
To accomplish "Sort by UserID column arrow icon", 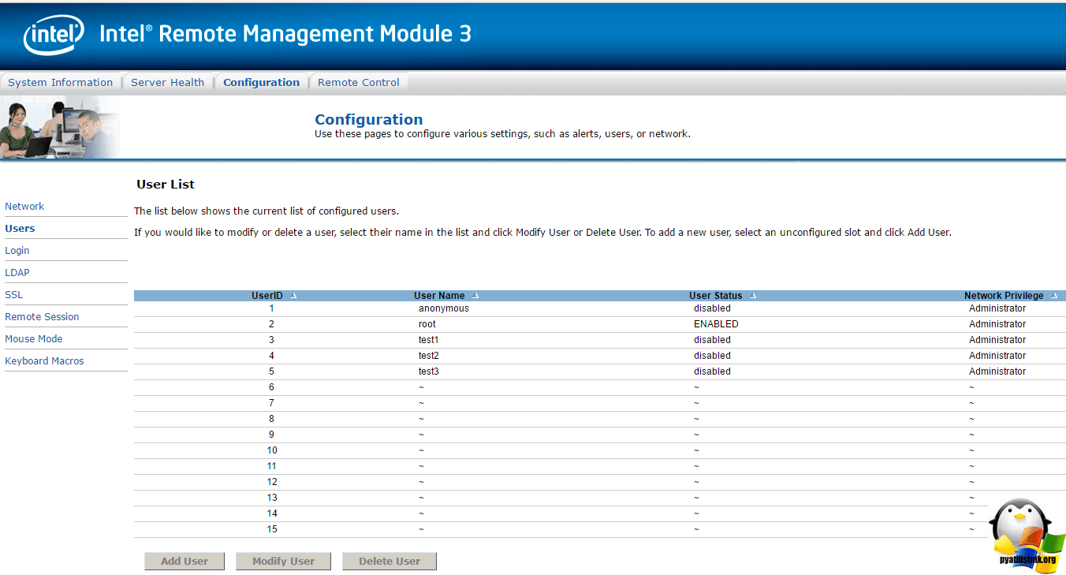I will [x=293, y=296].
